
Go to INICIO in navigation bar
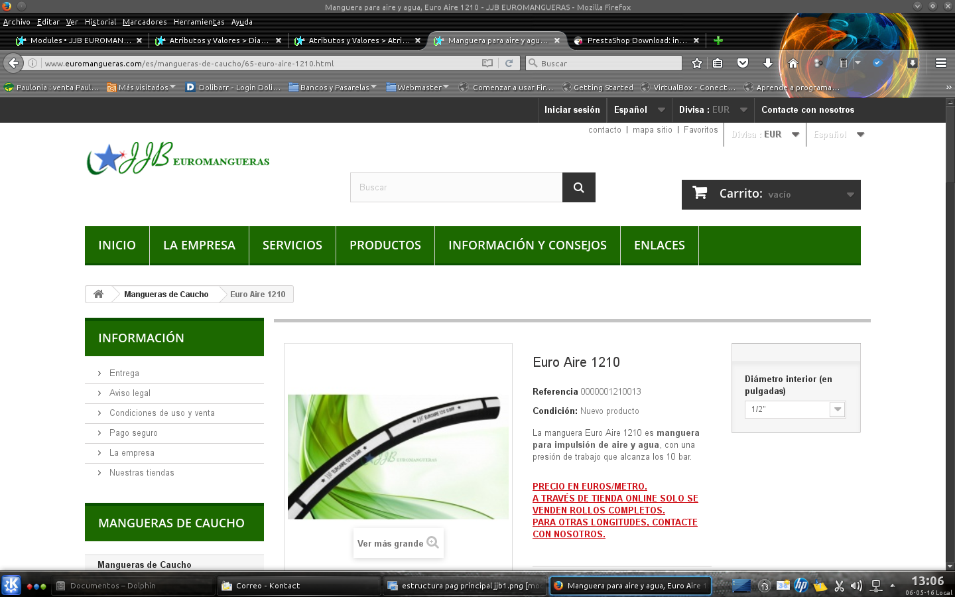[x=117, y=245]
